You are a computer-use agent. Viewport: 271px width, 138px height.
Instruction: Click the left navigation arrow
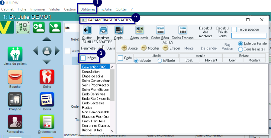pos(36,51)
